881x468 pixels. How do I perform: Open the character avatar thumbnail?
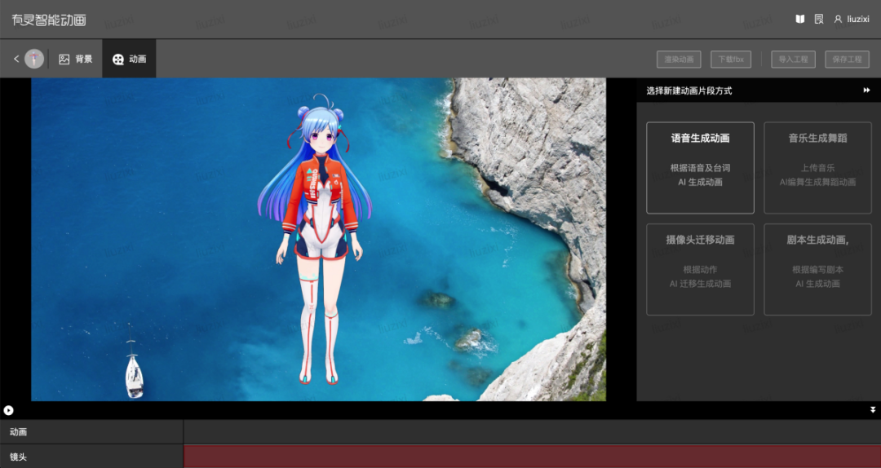coord(34,59)
